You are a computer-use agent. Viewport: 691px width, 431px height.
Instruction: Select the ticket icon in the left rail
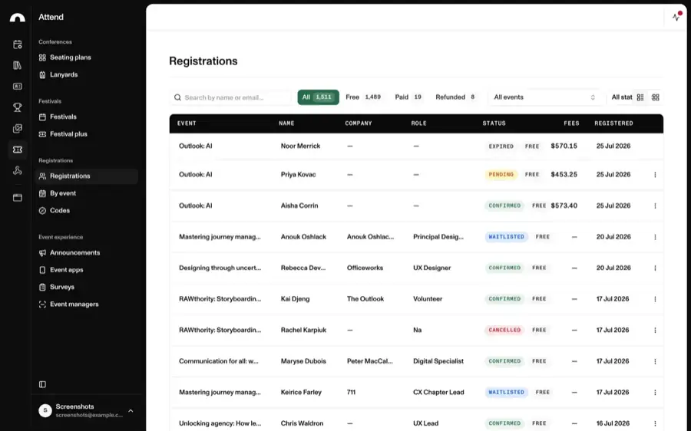[17, 150]
